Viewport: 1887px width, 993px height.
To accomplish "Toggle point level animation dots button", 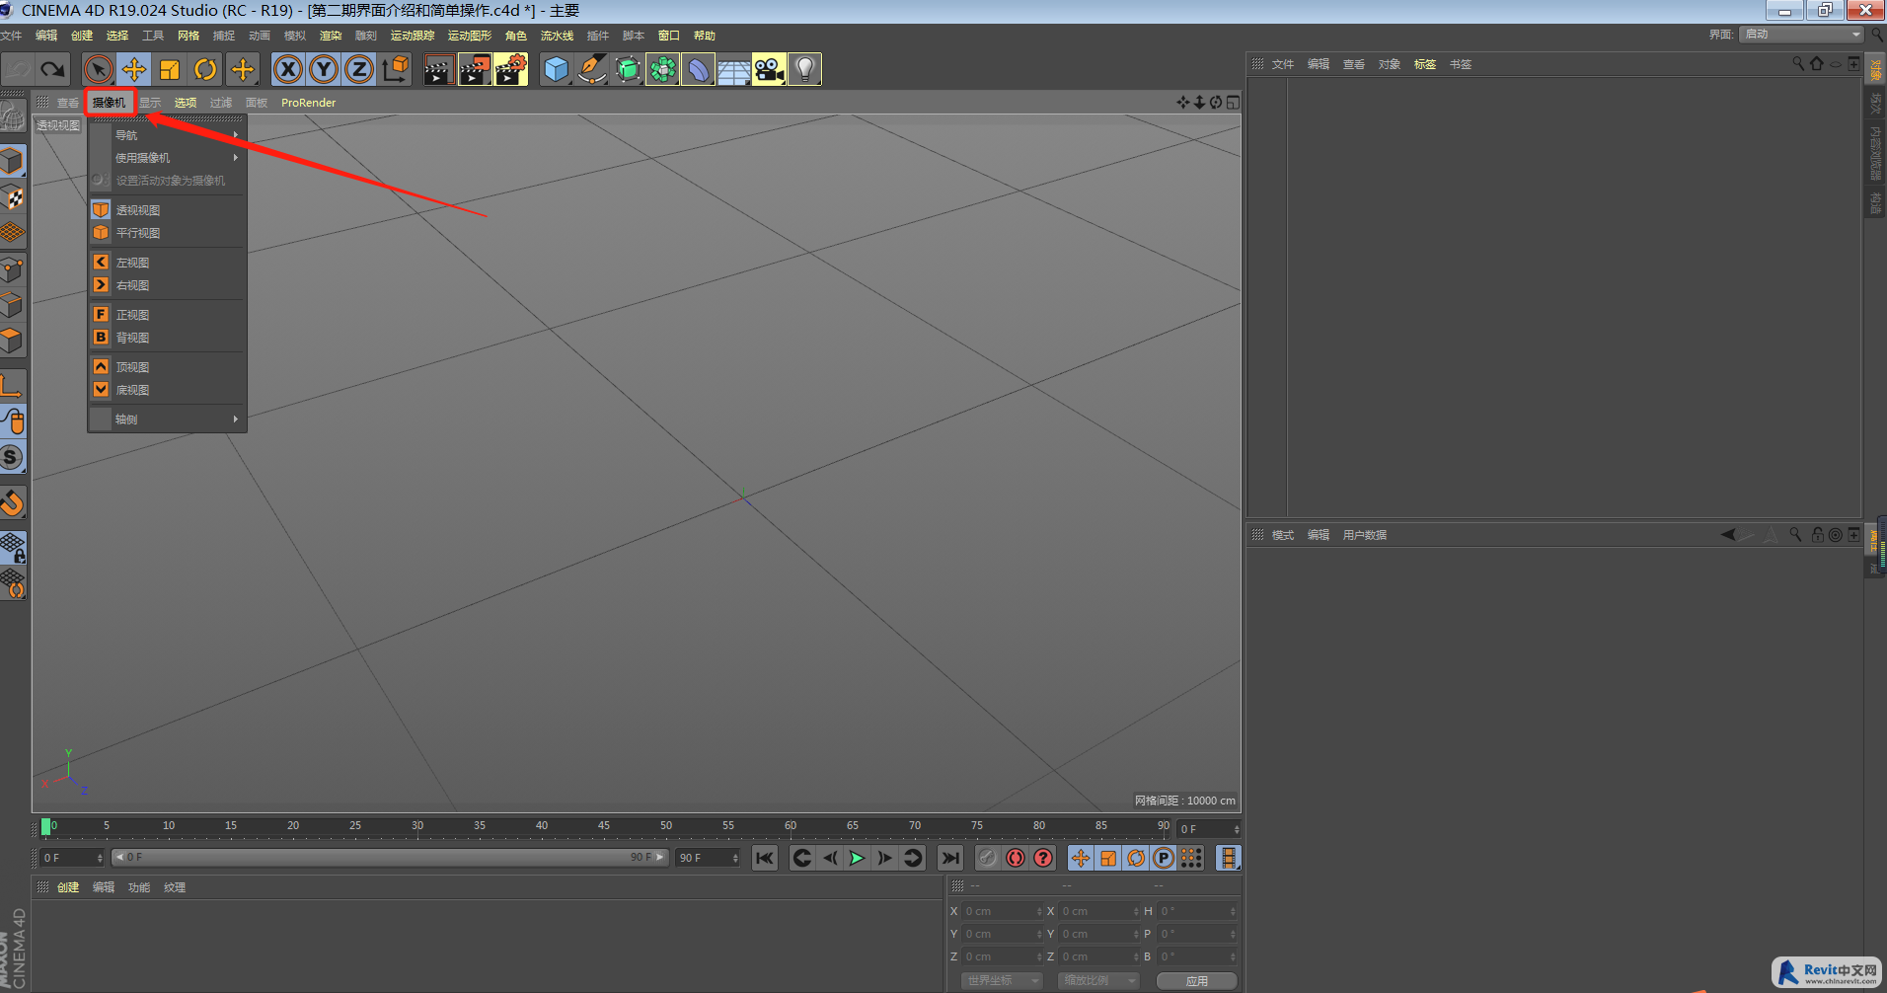I will (1191, 858).
